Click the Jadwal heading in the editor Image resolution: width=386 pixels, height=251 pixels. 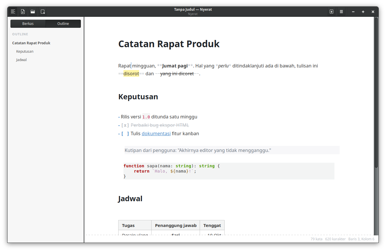click(x=130, y=199)
